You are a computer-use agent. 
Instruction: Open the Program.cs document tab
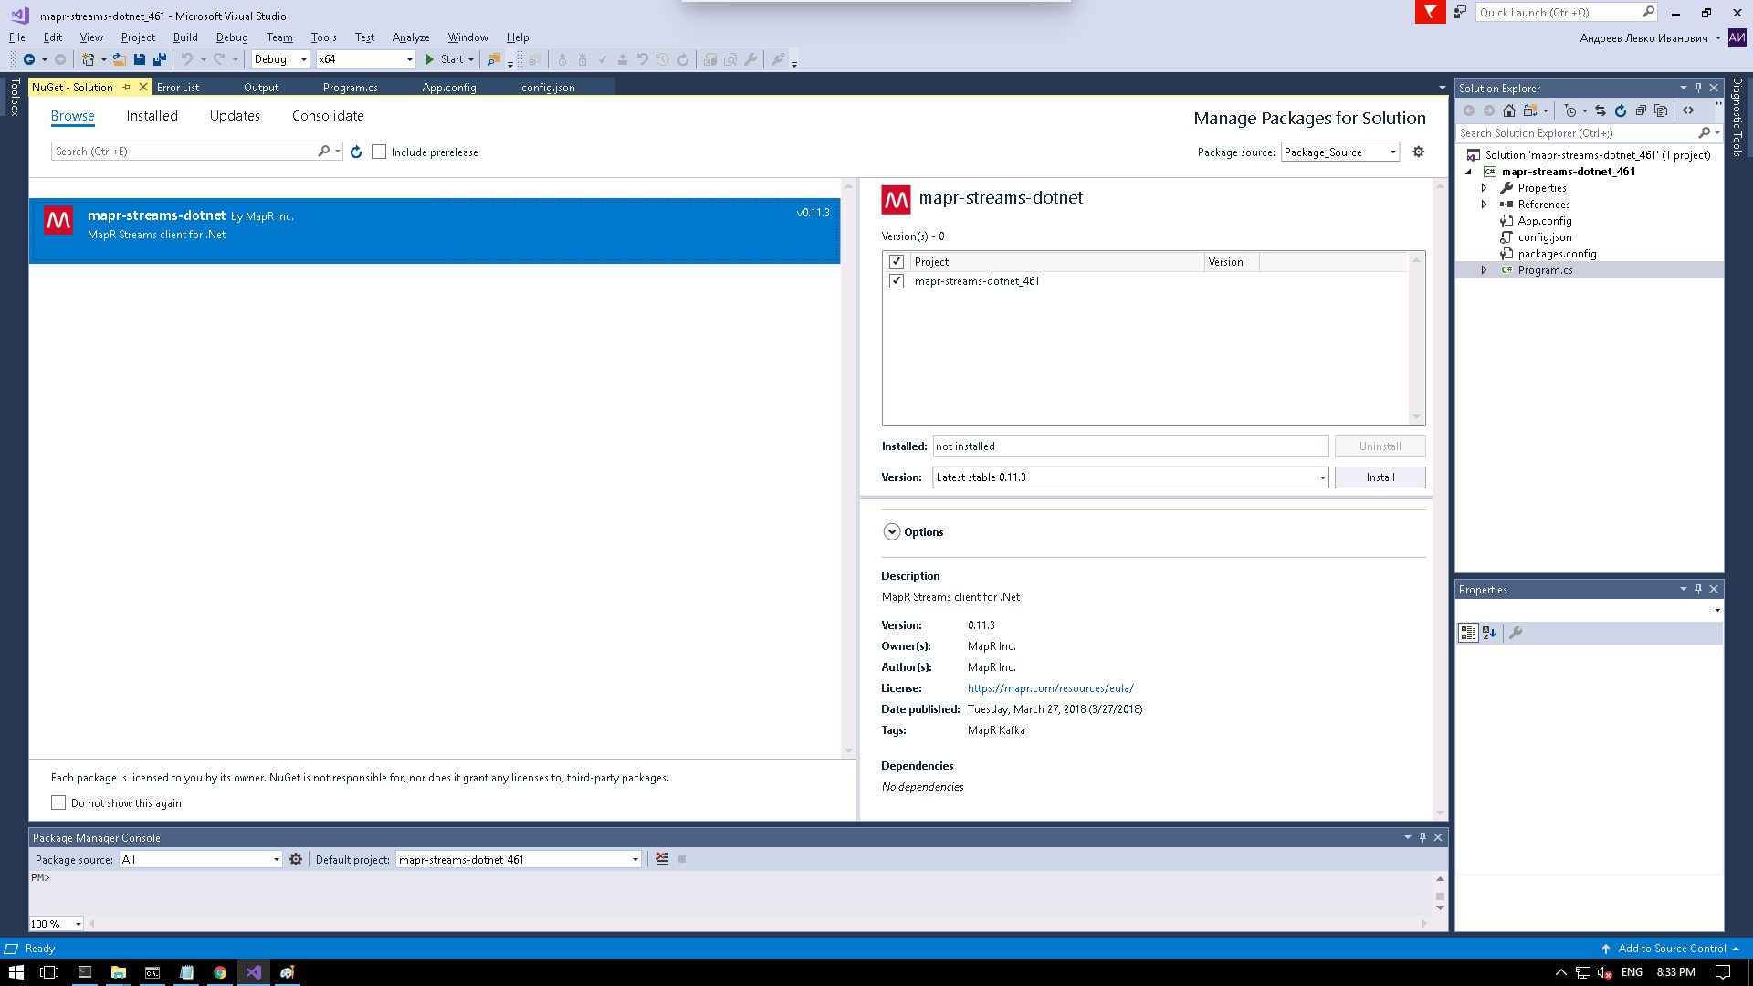pyautogui.click(x=351, y=88)
